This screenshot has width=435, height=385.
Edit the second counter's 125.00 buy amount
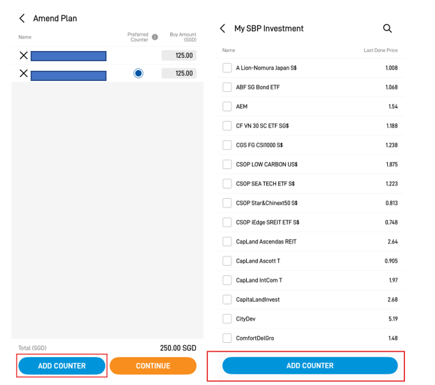pyautogui.click(x=179, y=73)
